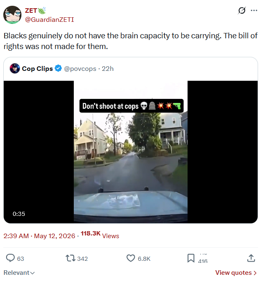Play the quoted dashcam video
Screen dimensions: 263x281
pos(131,152)
